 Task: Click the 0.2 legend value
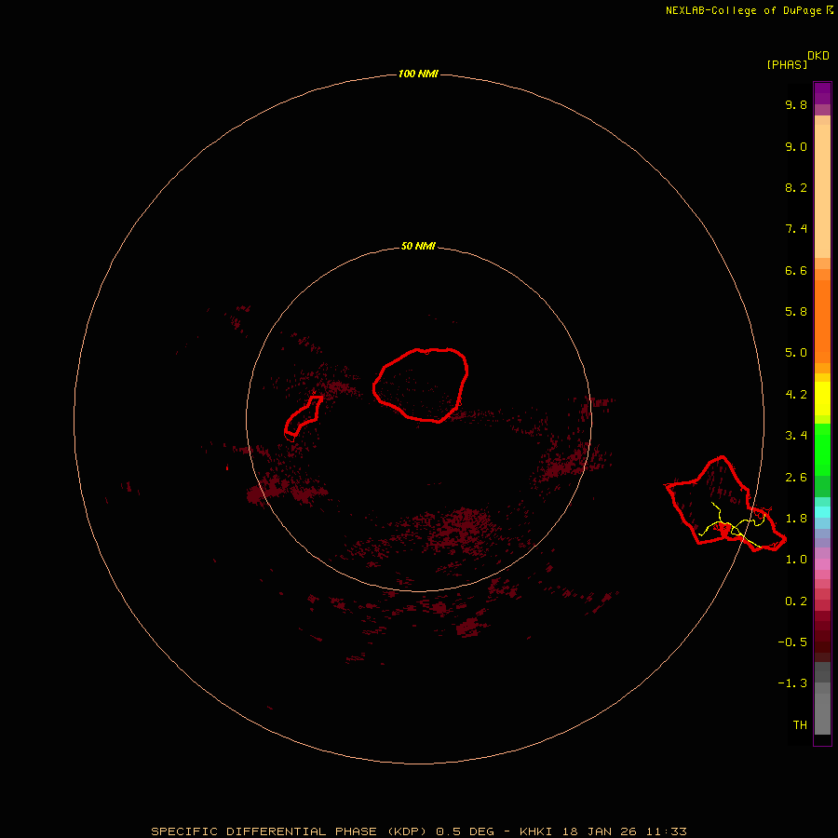point(796,601)
